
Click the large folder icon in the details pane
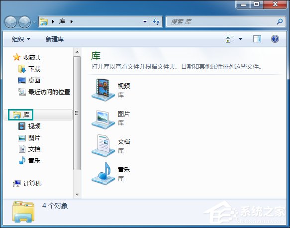(23, 212)
